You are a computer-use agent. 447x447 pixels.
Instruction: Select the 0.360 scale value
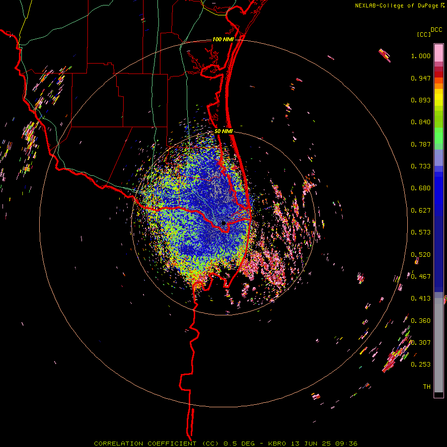[421, 320]
